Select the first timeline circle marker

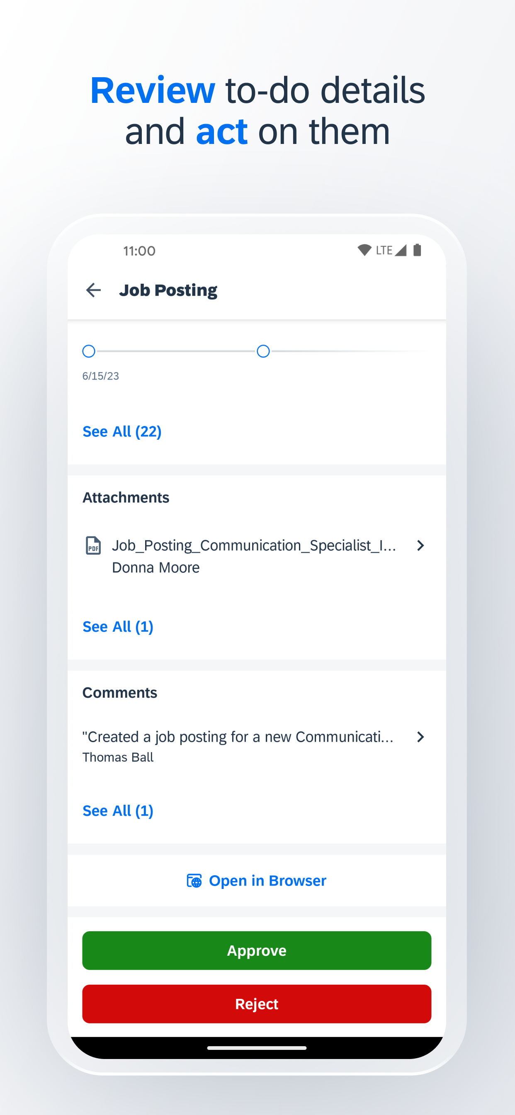pyautogui.click(x=89, y=351)
